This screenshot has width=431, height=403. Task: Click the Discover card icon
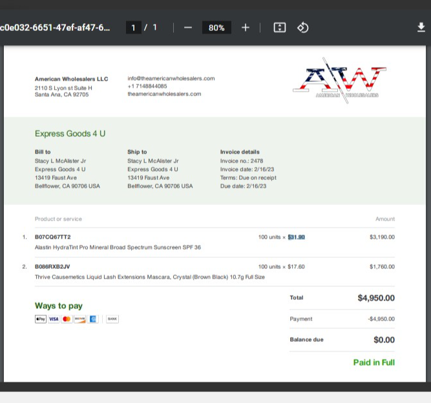[x=79, y=319]
